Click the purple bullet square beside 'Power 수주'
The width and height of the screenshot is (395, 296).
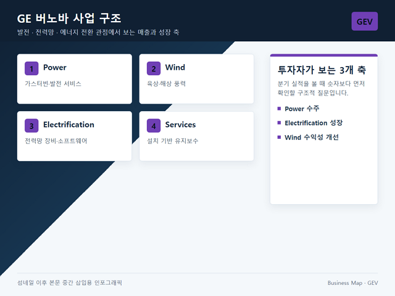click(x=279, y=109)
